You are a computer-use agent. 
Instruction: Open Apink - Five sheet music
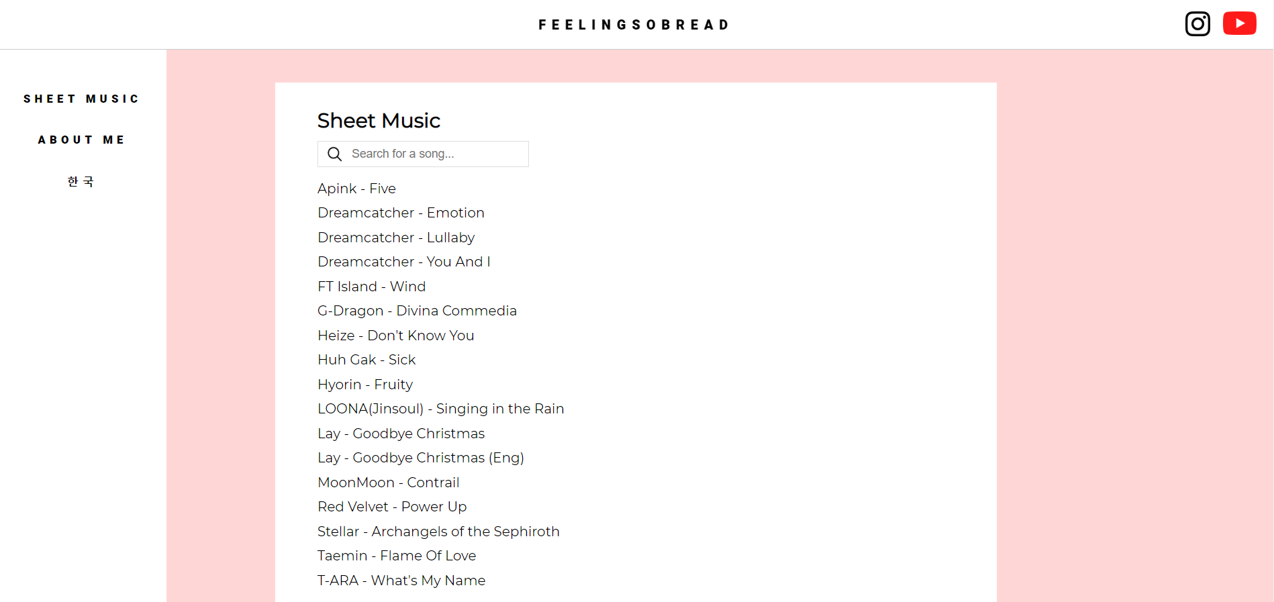[356, 189]
